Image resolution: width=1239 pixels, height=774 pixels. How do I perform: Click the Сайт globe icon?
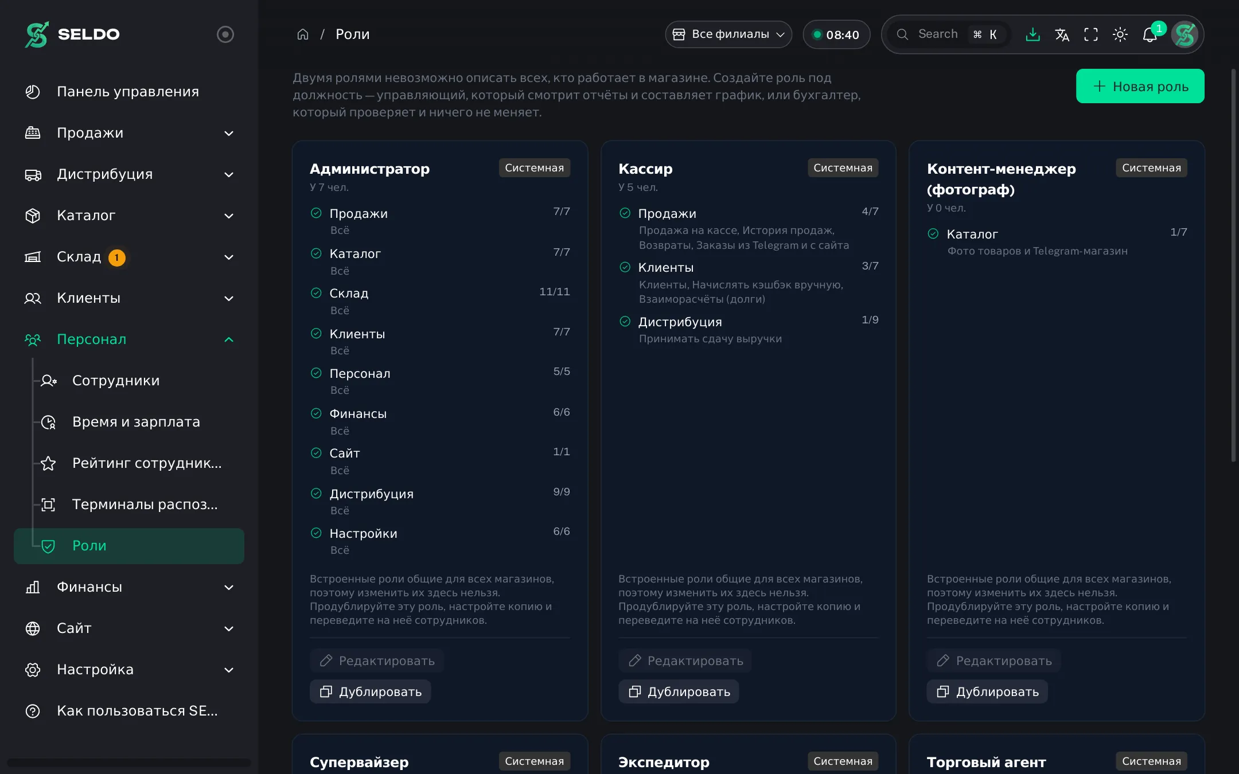[x=33, y=628]
